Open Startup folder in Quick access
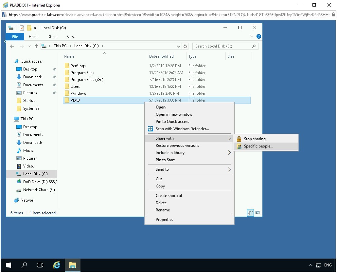Viewport: 337px width, 273px height. (x=29, y=101)
